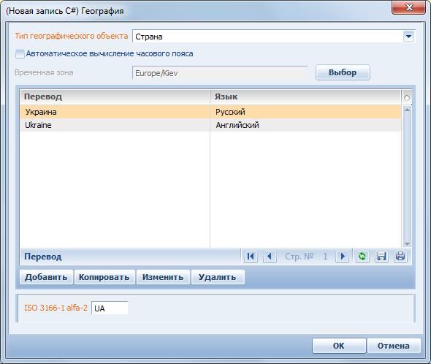Go to next page in pager
431x364 pixels.
click(x=342, y=257)
